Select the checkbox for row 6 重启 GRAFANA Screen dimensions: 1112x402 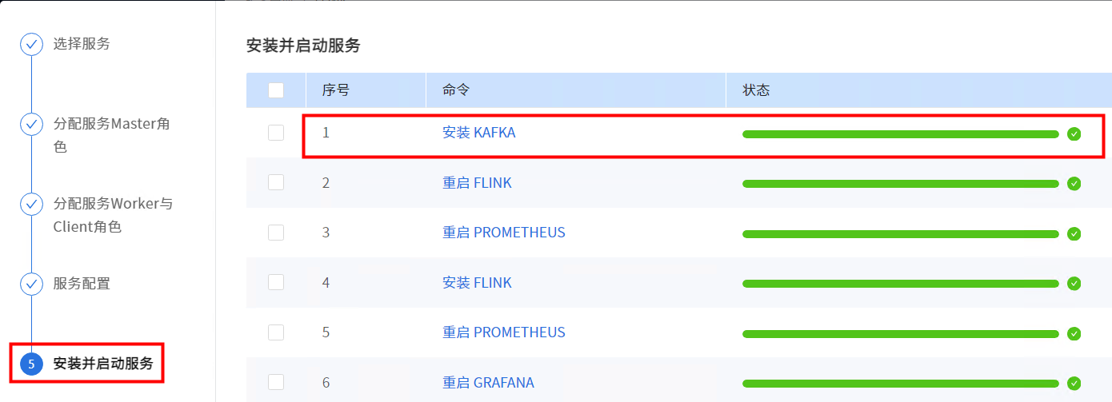[x=276, y=382]
